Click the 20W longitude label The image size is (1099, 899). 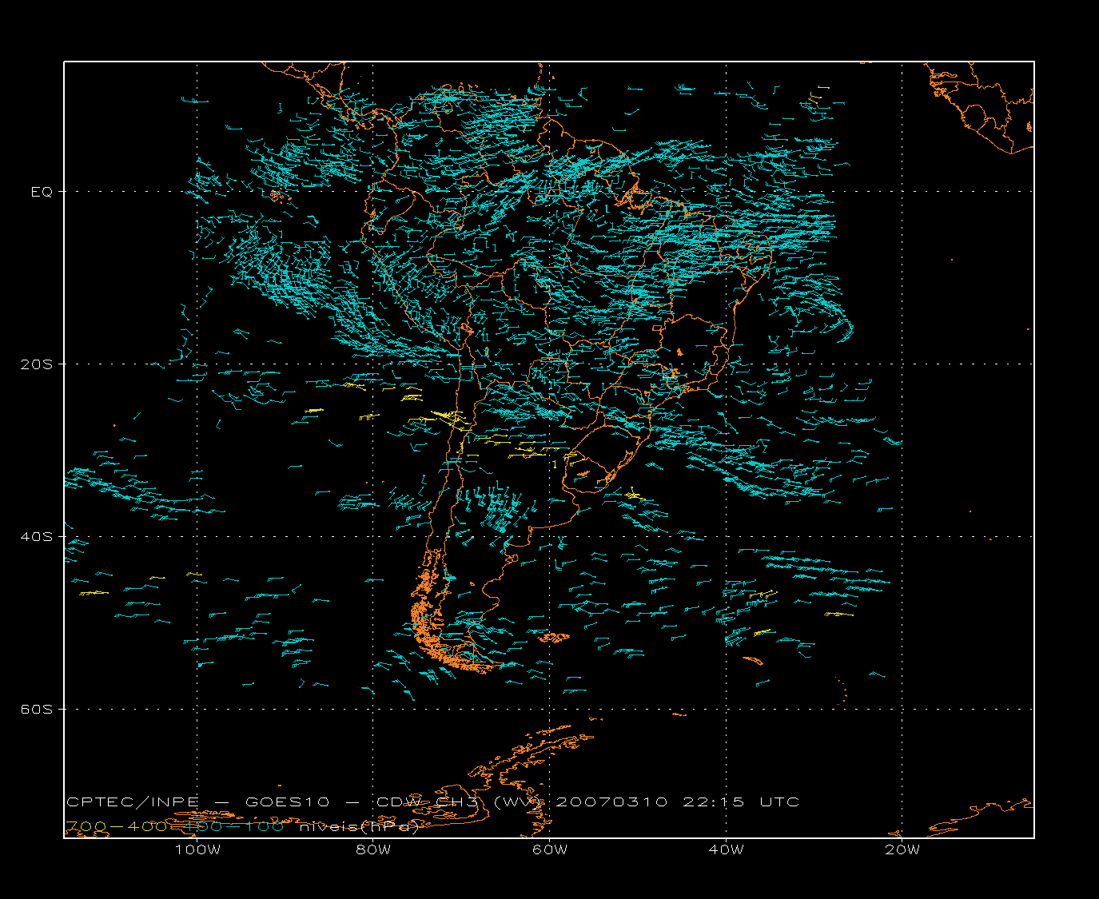902,850
